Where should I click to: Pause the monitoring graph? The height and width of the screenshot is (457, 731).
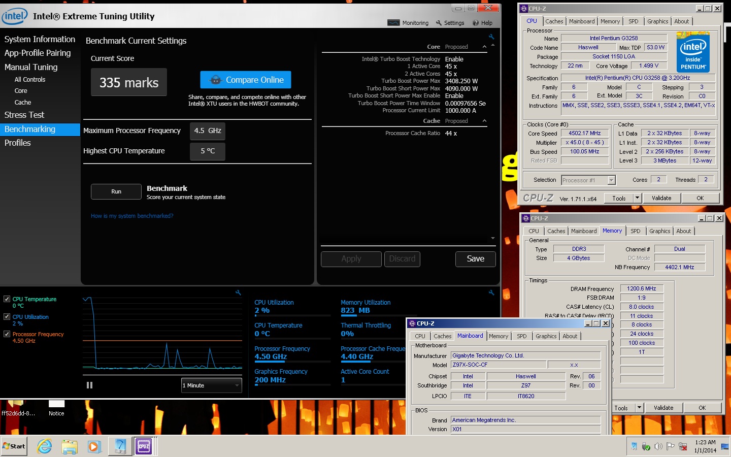90,385
